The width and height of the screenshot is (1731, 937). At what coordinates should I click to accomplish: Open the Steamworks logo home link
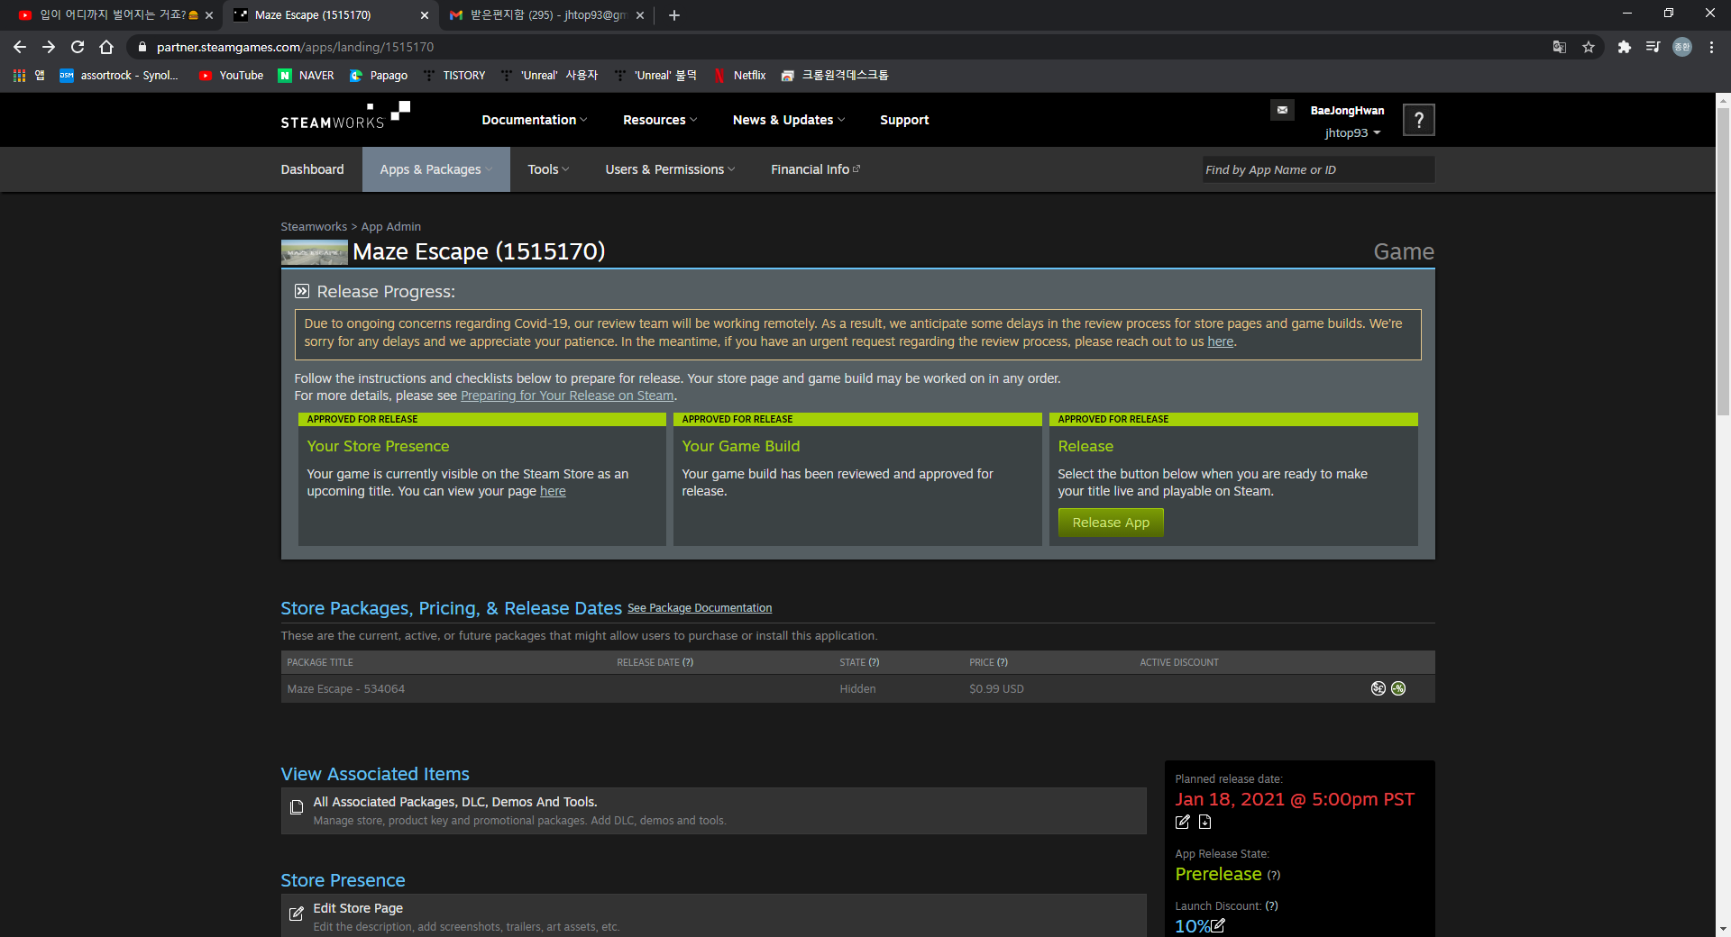345,115
